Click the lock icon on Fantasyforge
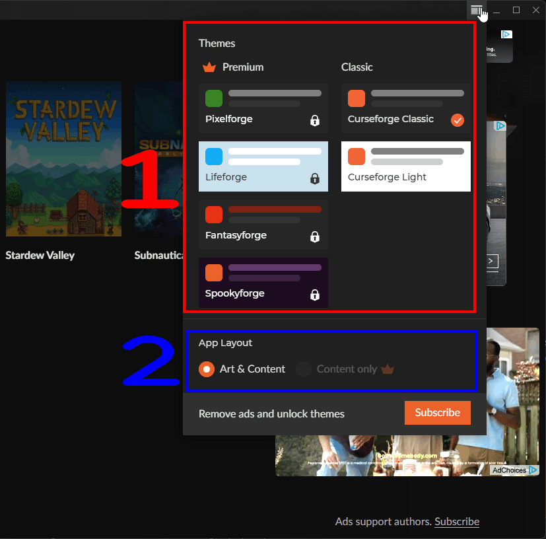 pos(315,237)
